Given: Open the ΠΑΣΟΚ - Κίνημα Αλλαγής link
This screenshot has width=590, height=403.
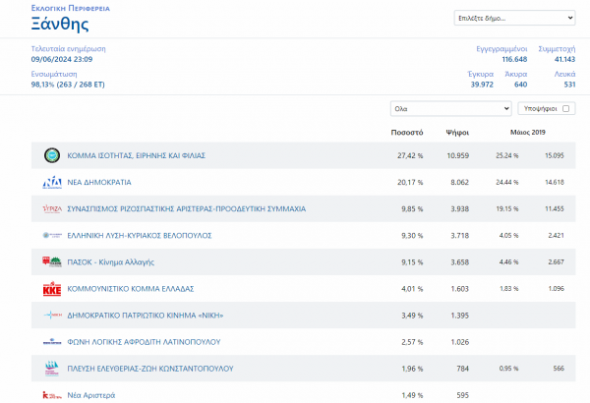Looking at the screenshot, I should tap(111, 262).
